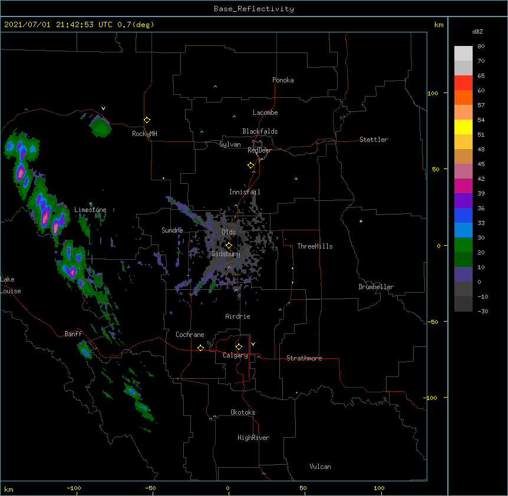This screenshot has height=496, width=508.
Task: Click the RockyMH label
Action: pyautogui.click(x=144, y=133)
